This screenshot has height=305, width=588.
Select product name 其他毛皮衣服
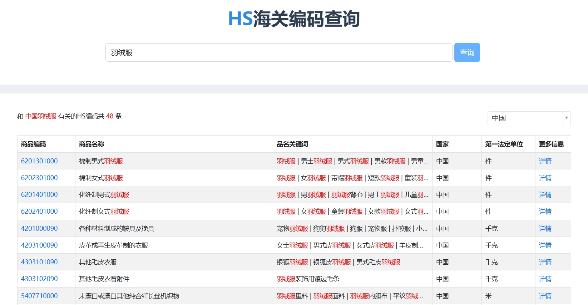tap(98, 262)
